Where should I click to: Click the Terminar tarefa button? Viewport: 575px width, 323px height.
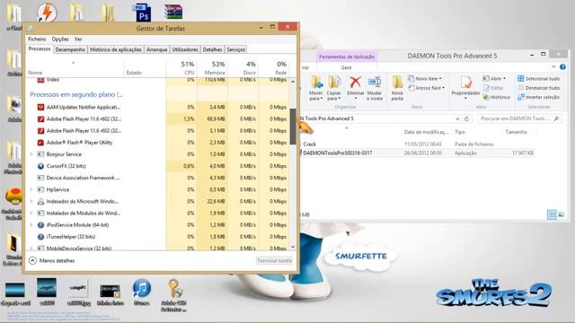[274, 261]
